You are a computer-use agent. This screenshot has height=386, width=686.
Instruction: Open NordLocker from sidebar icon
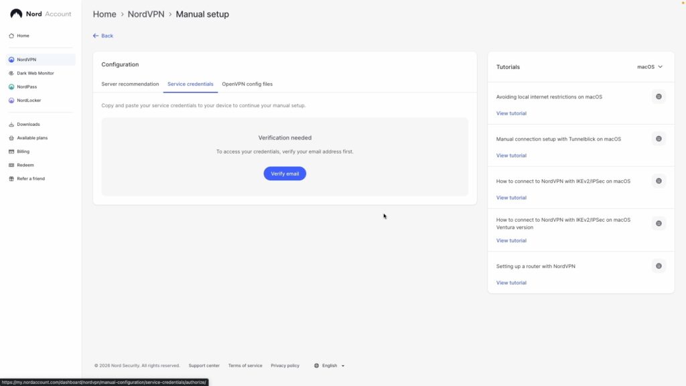pyautogui.click(x=11, y=101)
